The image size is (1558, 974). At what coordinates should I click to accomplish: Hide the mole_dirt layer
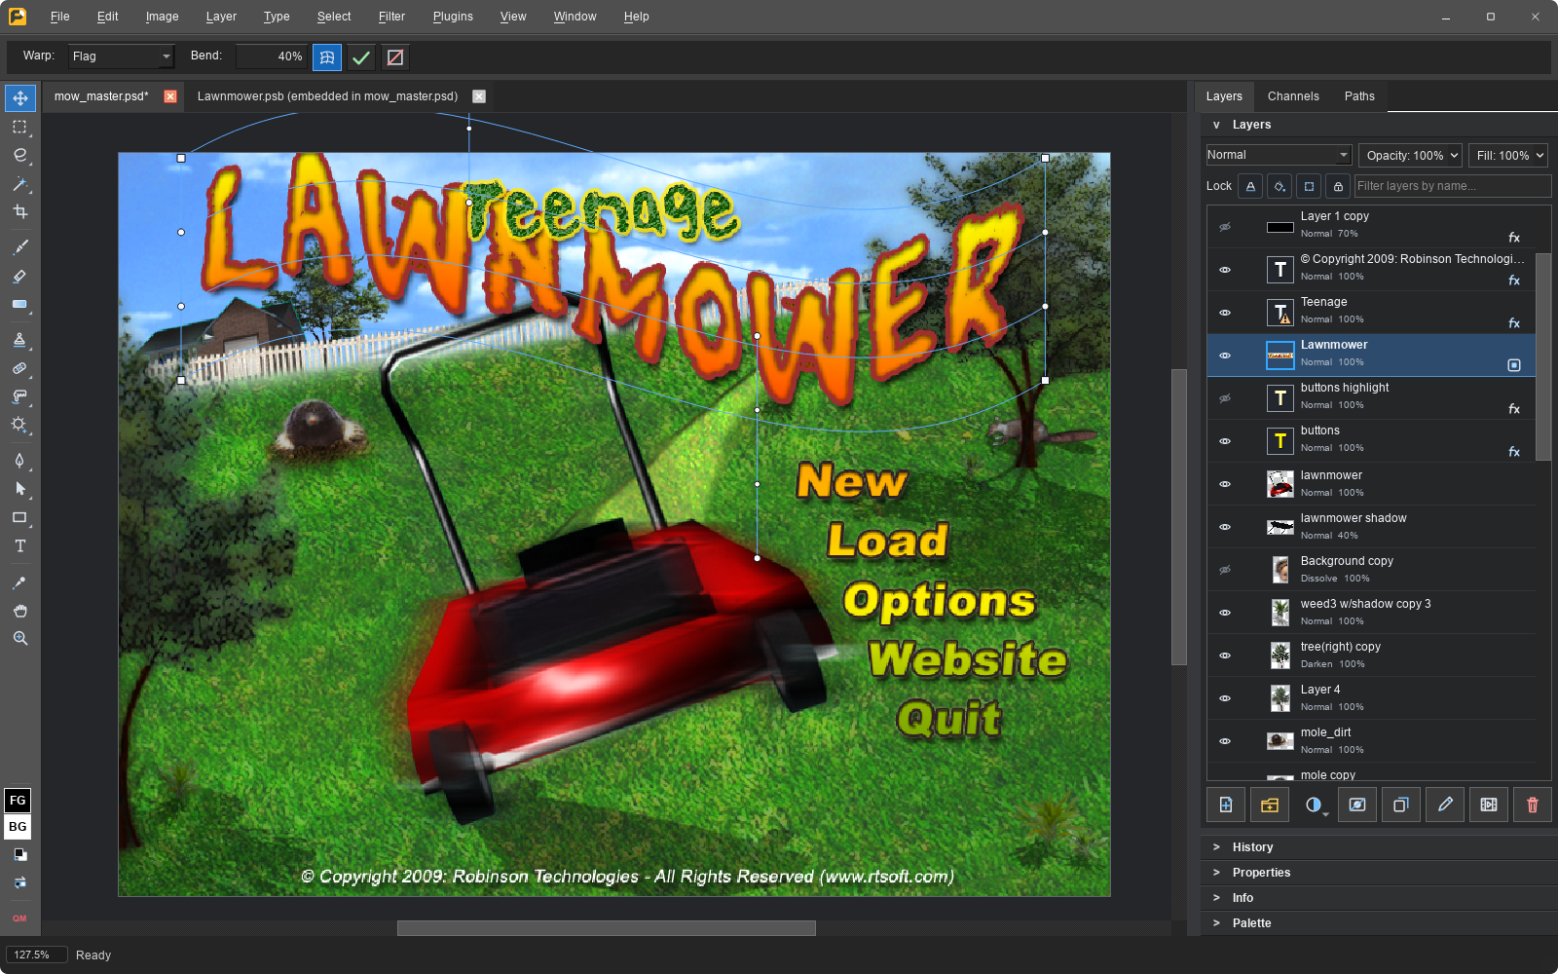pyautogui.click(x=1225, y=741)
